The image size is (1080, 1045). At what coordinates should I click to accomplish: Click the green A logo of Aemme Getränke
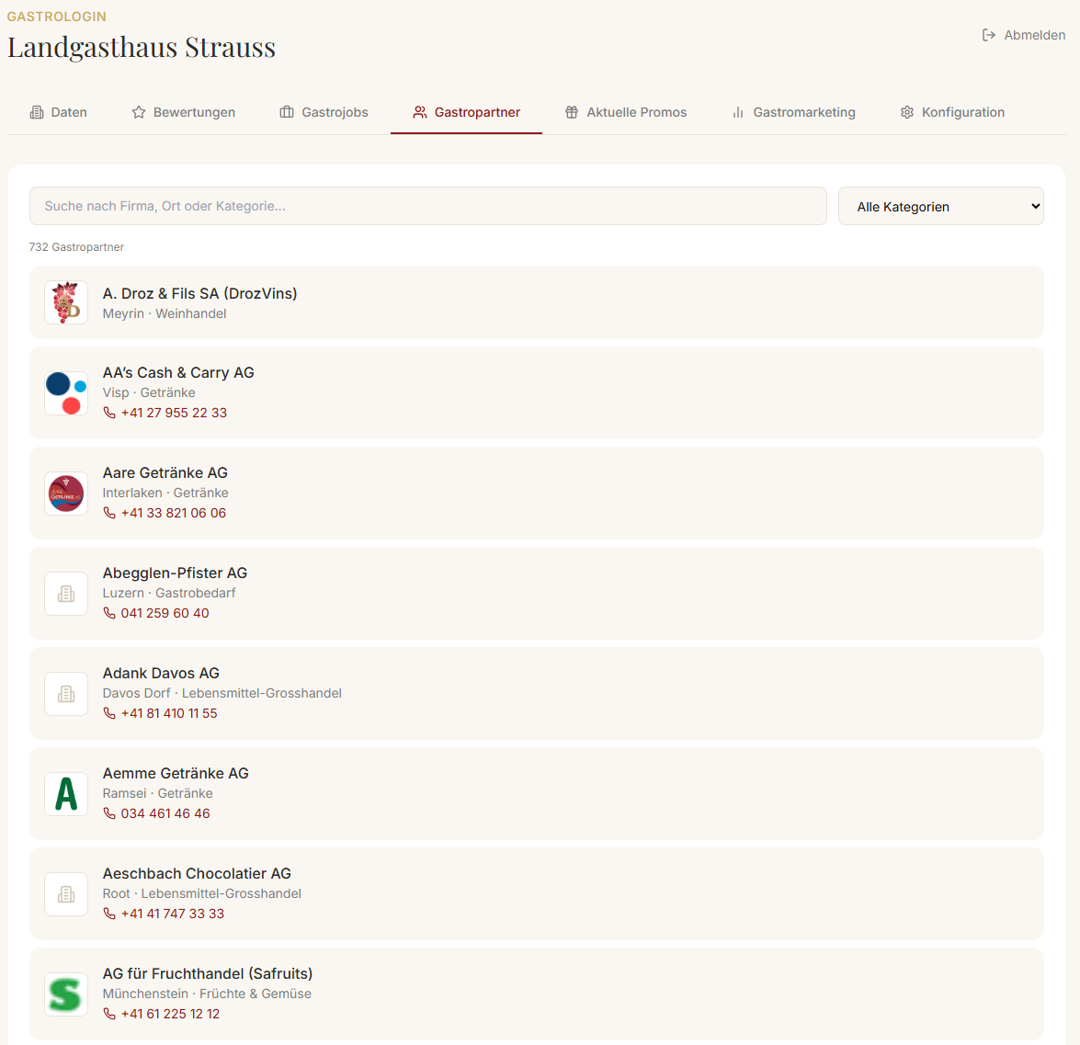[x=66, y=793]
